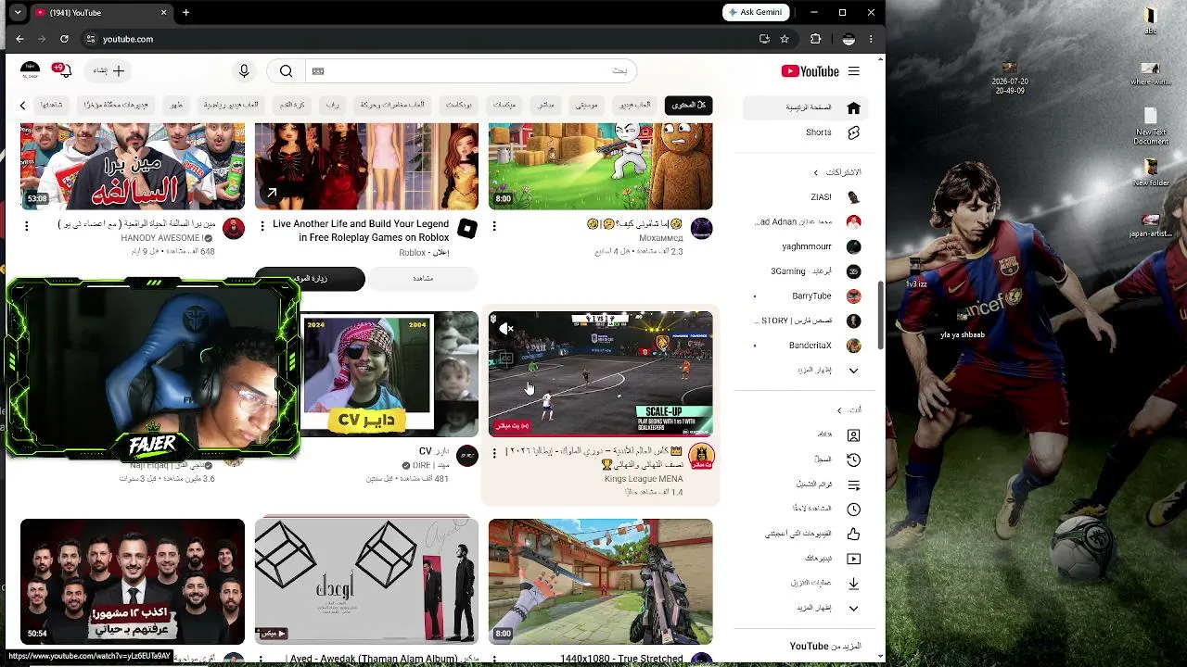Open a new Chrome tab
The image size is (1187, 667).
pyautogui.click(x=185, y=13)
